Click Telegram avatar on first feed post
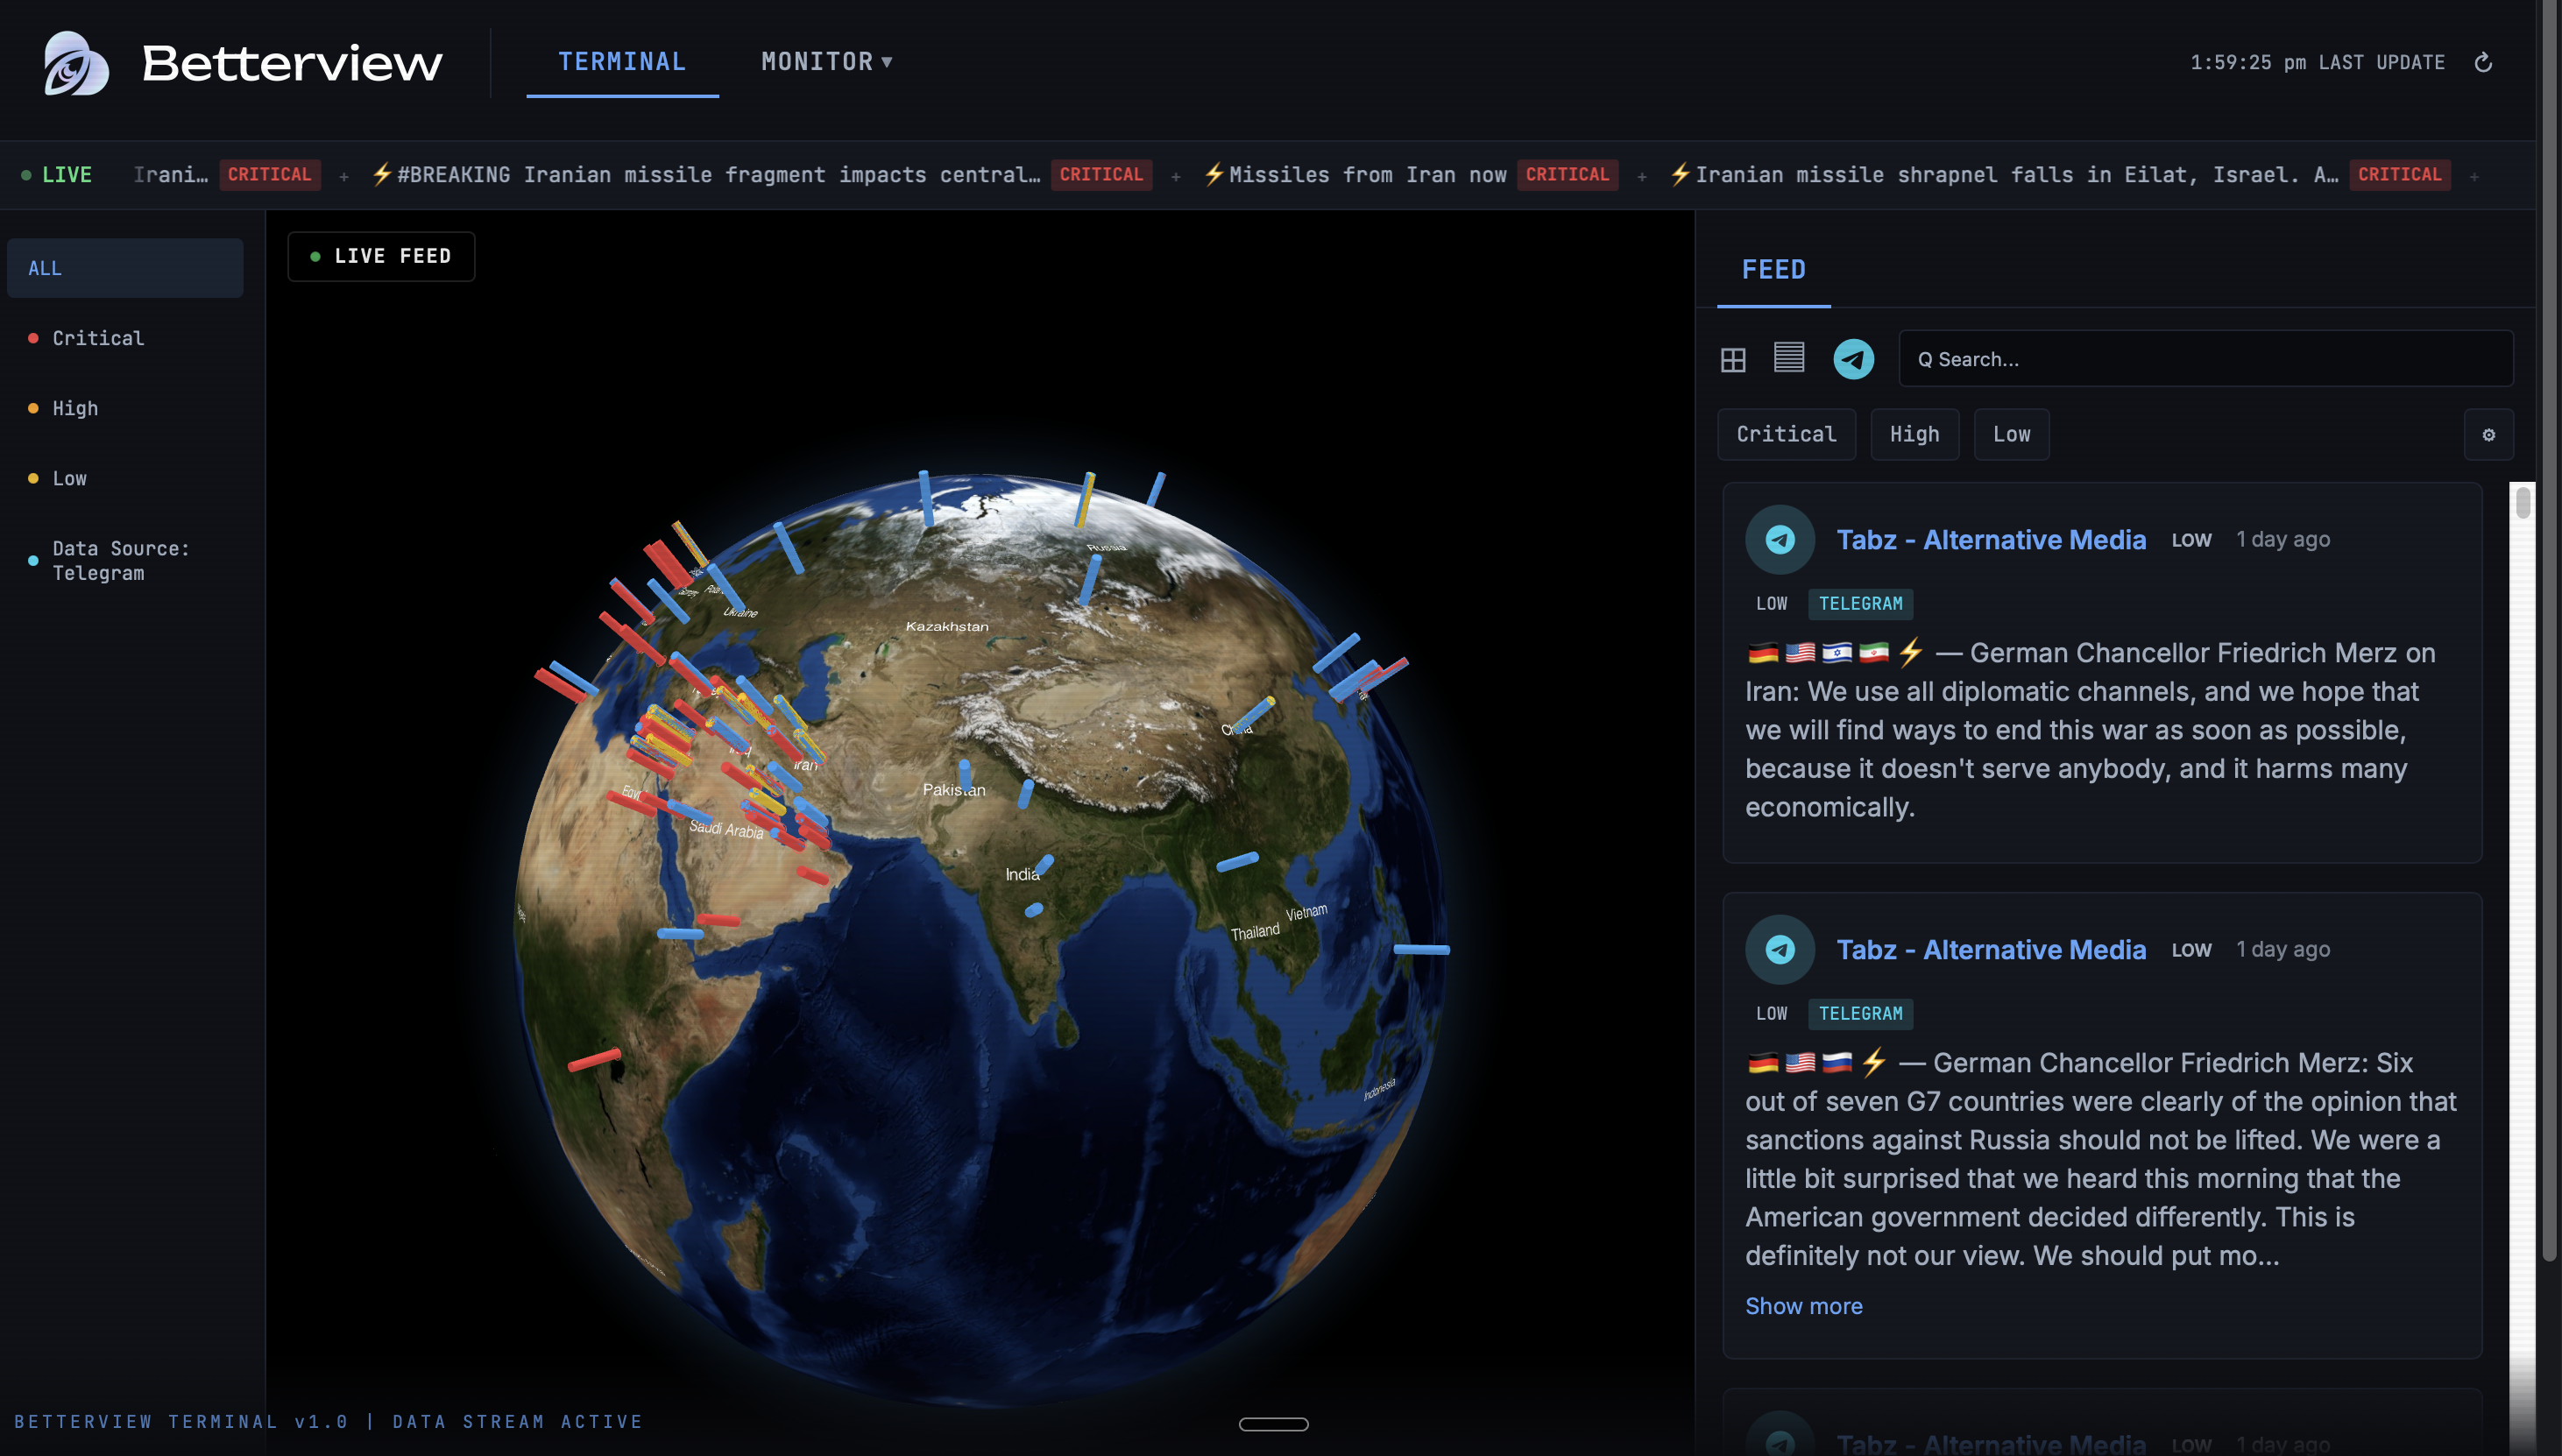The width and height of the screenshot is (2562, 1456). (1779, 540)
